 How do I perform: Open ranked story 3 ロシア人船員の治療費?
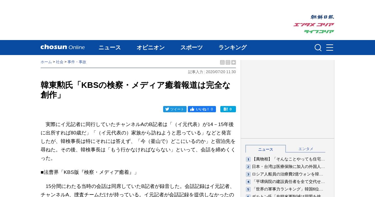(x=287, y=174)
